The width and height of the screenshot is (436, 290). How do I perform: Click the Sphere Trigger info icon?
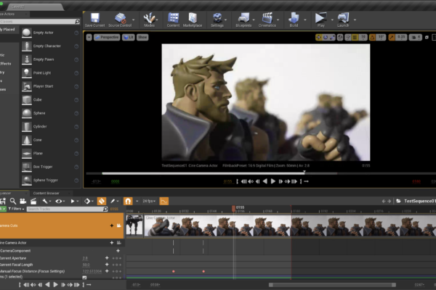coord(76,181)
